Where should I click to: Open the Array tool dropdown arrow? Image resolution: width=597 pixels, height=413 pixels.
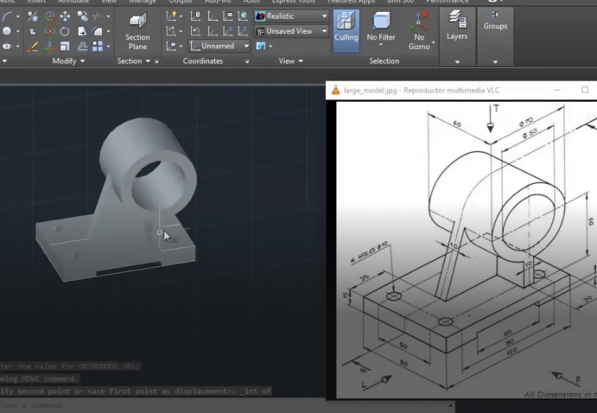click(x=109, y=47)
